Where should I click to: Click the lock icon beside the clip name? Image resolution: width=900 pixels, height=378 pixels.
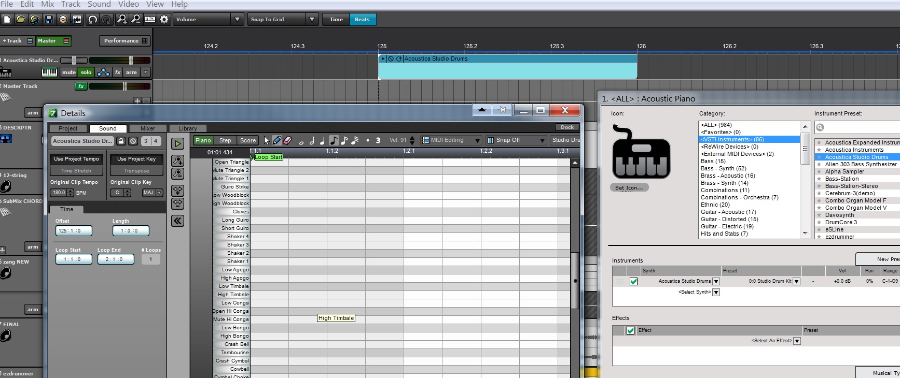click(121, 141)
